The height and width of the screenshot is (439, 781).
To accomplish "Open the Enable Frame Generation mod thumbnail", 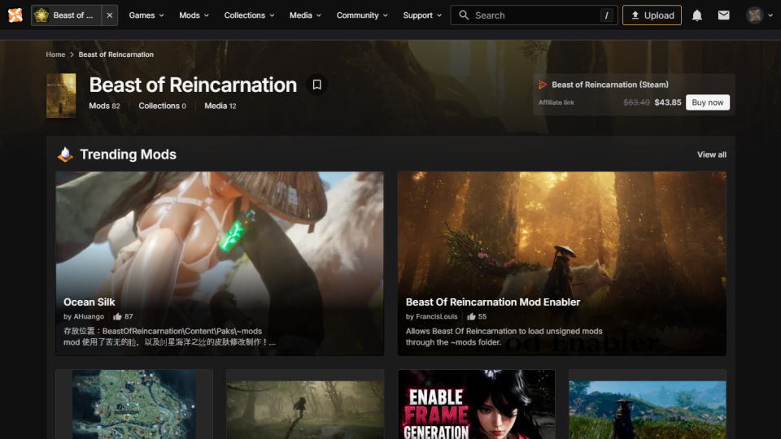I will 476,404.
